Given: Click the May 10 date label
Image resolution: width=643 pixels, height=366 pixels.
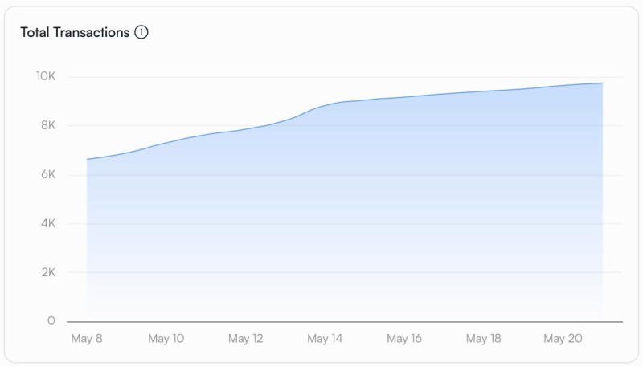Looking at the screenshot, I should click(x=166, y=339).
